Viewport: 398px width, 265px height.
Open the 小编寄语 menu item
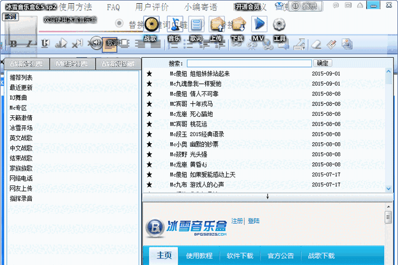[201, 7]
